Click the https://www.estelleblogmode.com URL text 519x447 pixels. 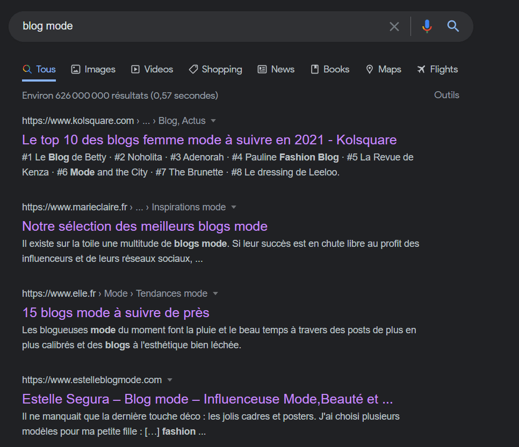click(92, 380)
